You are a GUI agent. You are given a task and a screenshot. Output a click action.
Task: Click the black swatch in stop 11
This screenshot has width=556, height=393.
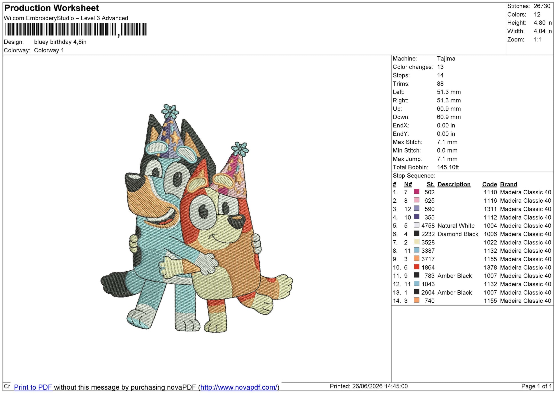tap(417, 276)
